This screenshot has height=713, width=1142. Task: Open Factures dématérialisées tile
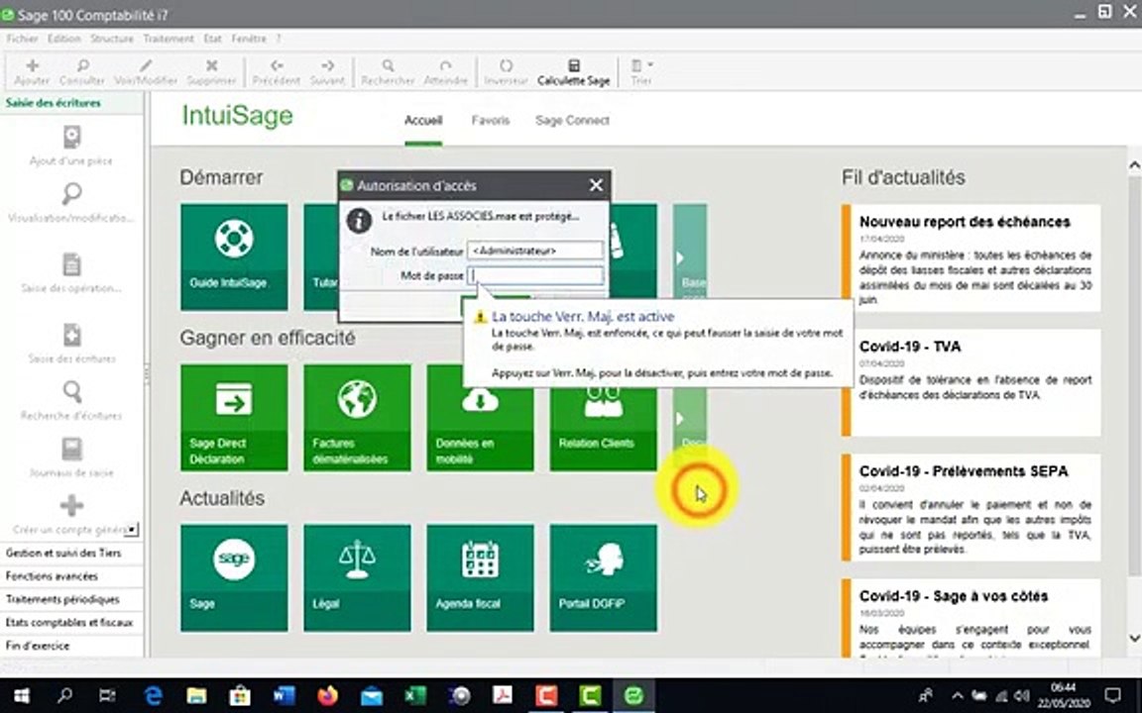(x=357, y=418)
